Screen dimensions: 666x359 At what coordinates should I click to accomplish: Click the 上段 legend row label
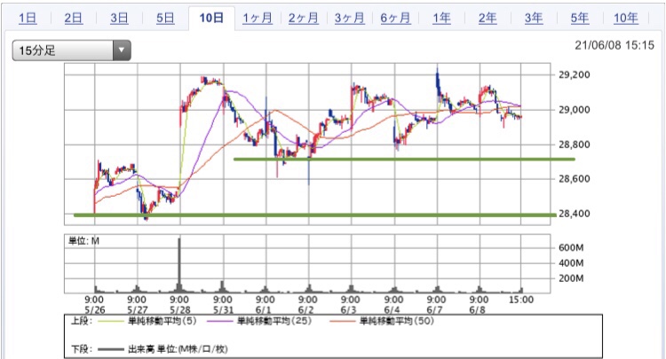[82, 321]
